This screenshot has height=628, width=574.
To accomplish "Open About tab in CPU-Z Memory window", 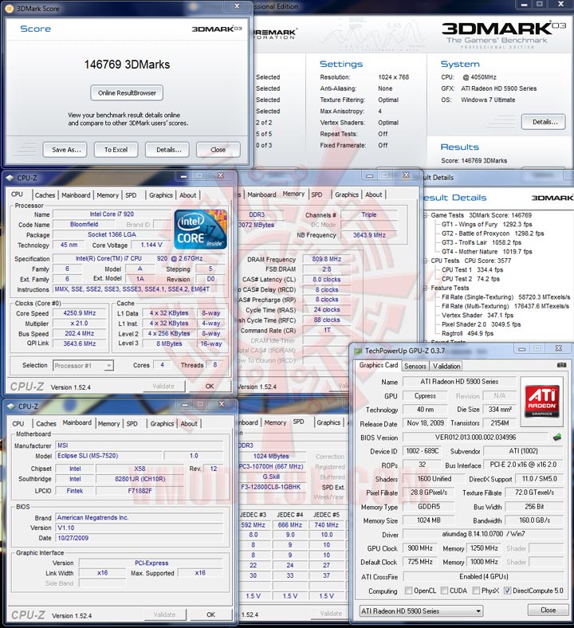I will click(x=373, y=194).
